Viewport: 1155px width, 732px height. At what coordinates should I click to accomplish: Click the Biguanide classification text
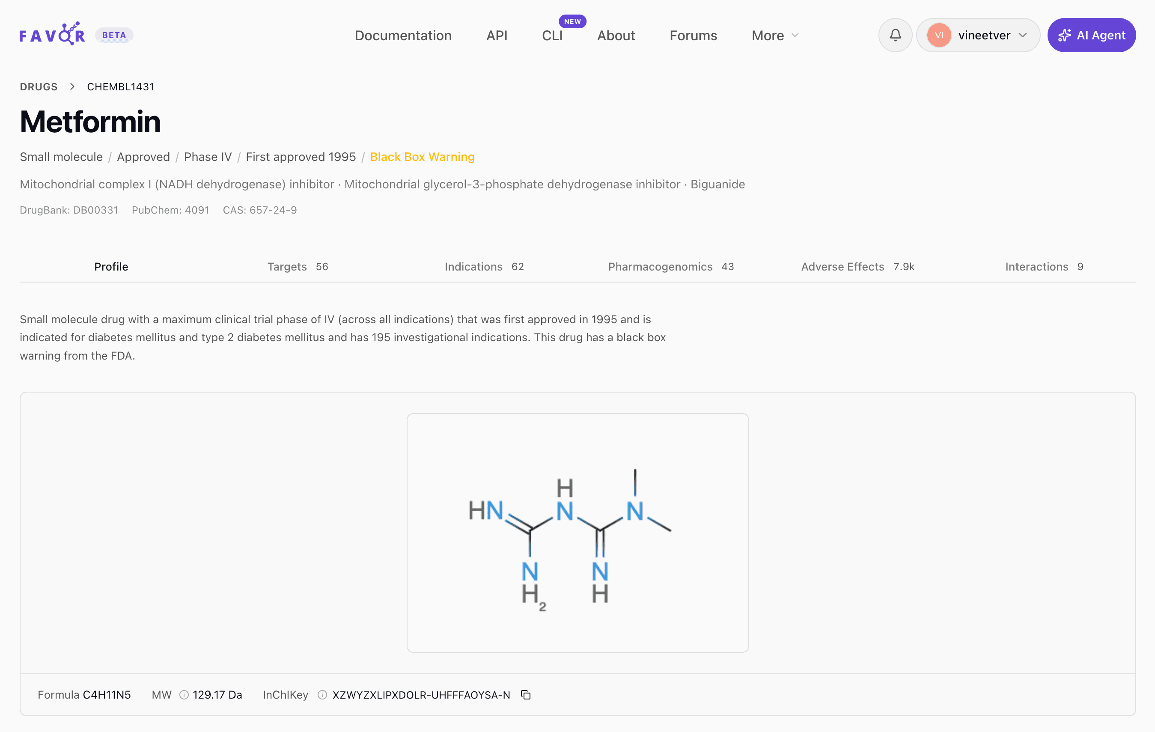click(x=717, y=184)
